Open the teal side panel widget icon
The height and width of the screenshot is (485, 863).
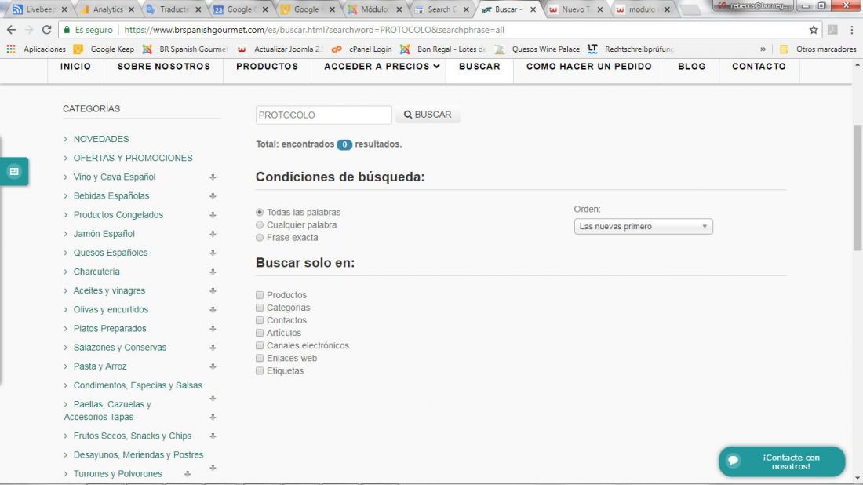(x=14, y=171)
